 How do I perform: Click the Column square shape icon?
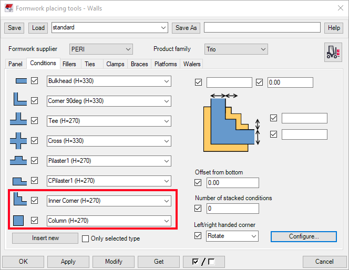19,220
